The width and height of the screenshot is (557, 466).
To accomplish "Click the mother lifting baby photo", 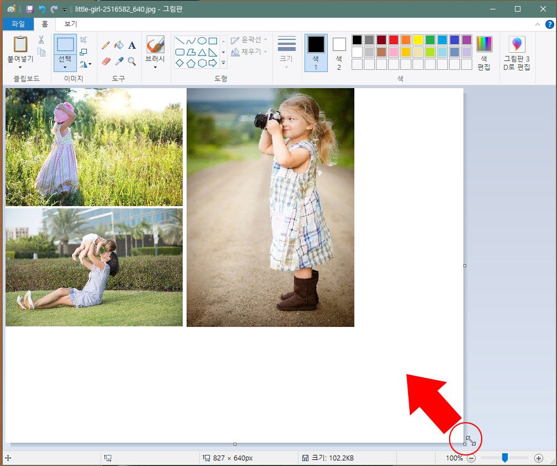I will (x=94, y=267).
